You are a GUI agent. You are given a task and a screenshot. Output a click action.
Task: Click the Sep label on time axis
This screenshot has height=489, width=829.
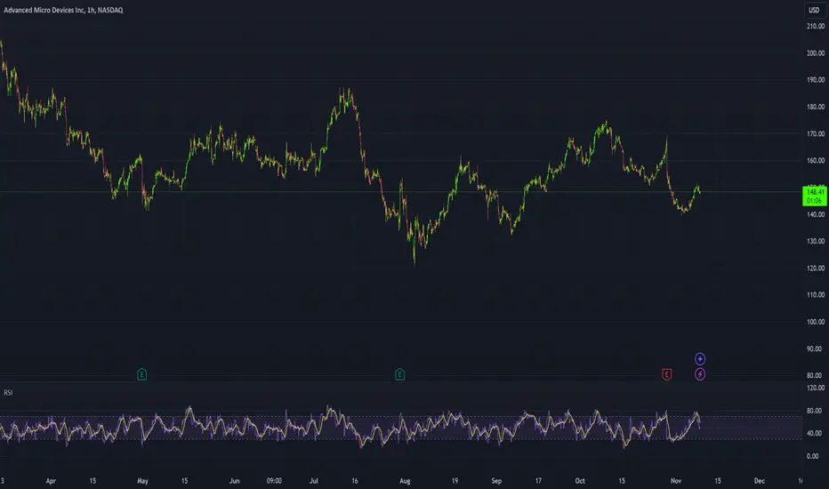tap(496, 481)
